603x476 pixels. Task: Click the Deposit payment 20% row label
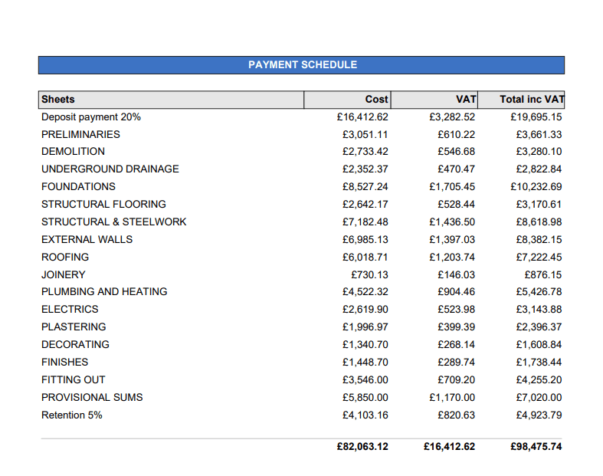click(x=91, y=117)
